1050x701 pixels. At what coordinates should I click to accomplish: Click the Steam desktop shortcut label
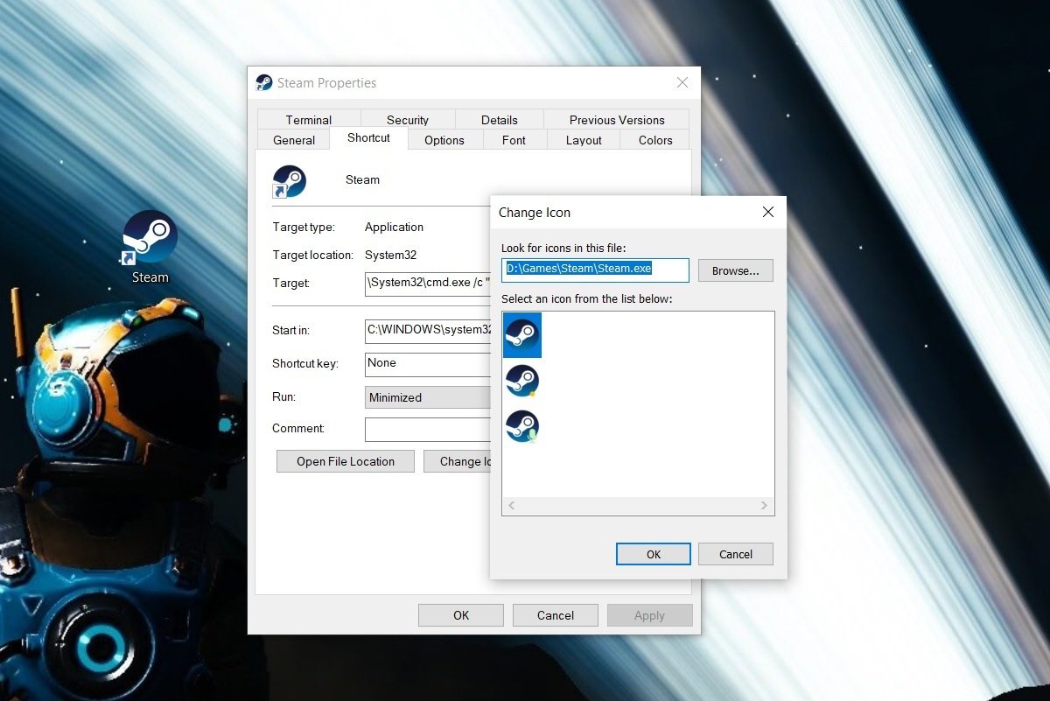coord(150,277)
